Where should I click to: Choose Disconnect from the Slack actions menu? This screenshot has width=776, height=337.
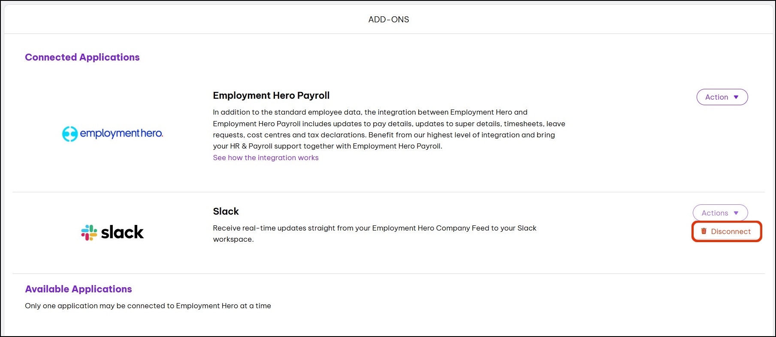point(727,231)
